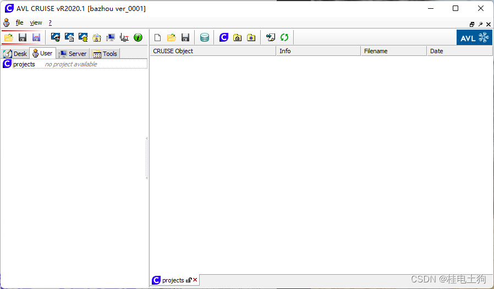Sort by Date column header
The image size is (494, 289).
pos(459,51)
